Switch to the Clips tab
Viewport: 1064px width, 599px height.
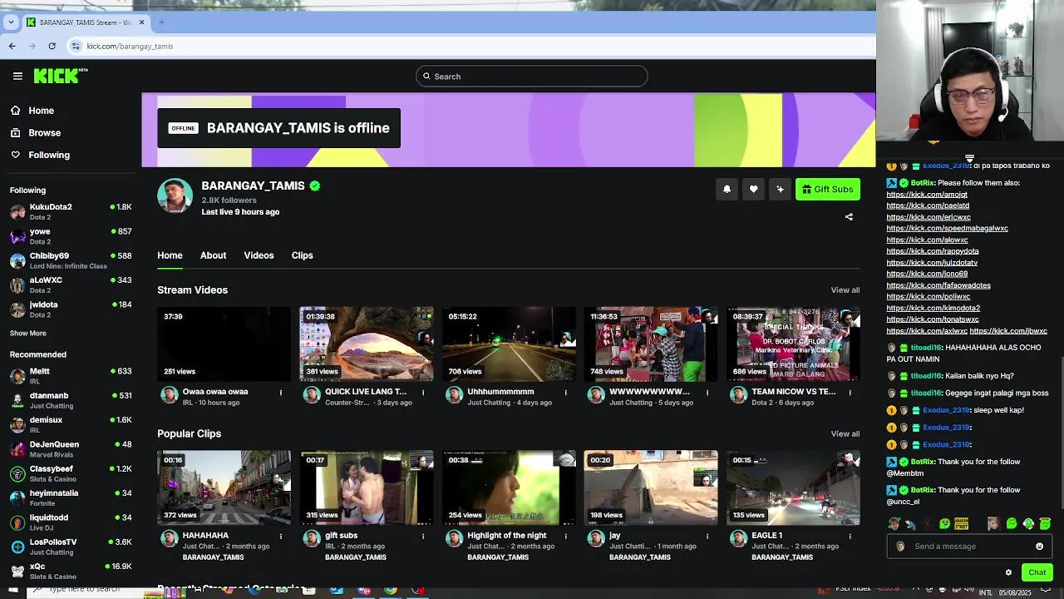coord(302,255)
